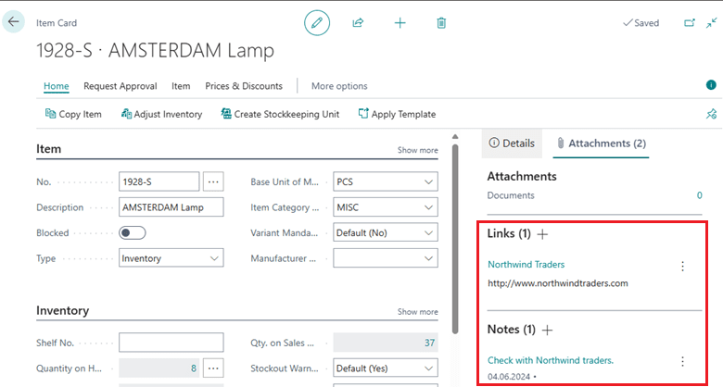
Task: Click the trash delete icon
Action: click(x=441, y=23)
